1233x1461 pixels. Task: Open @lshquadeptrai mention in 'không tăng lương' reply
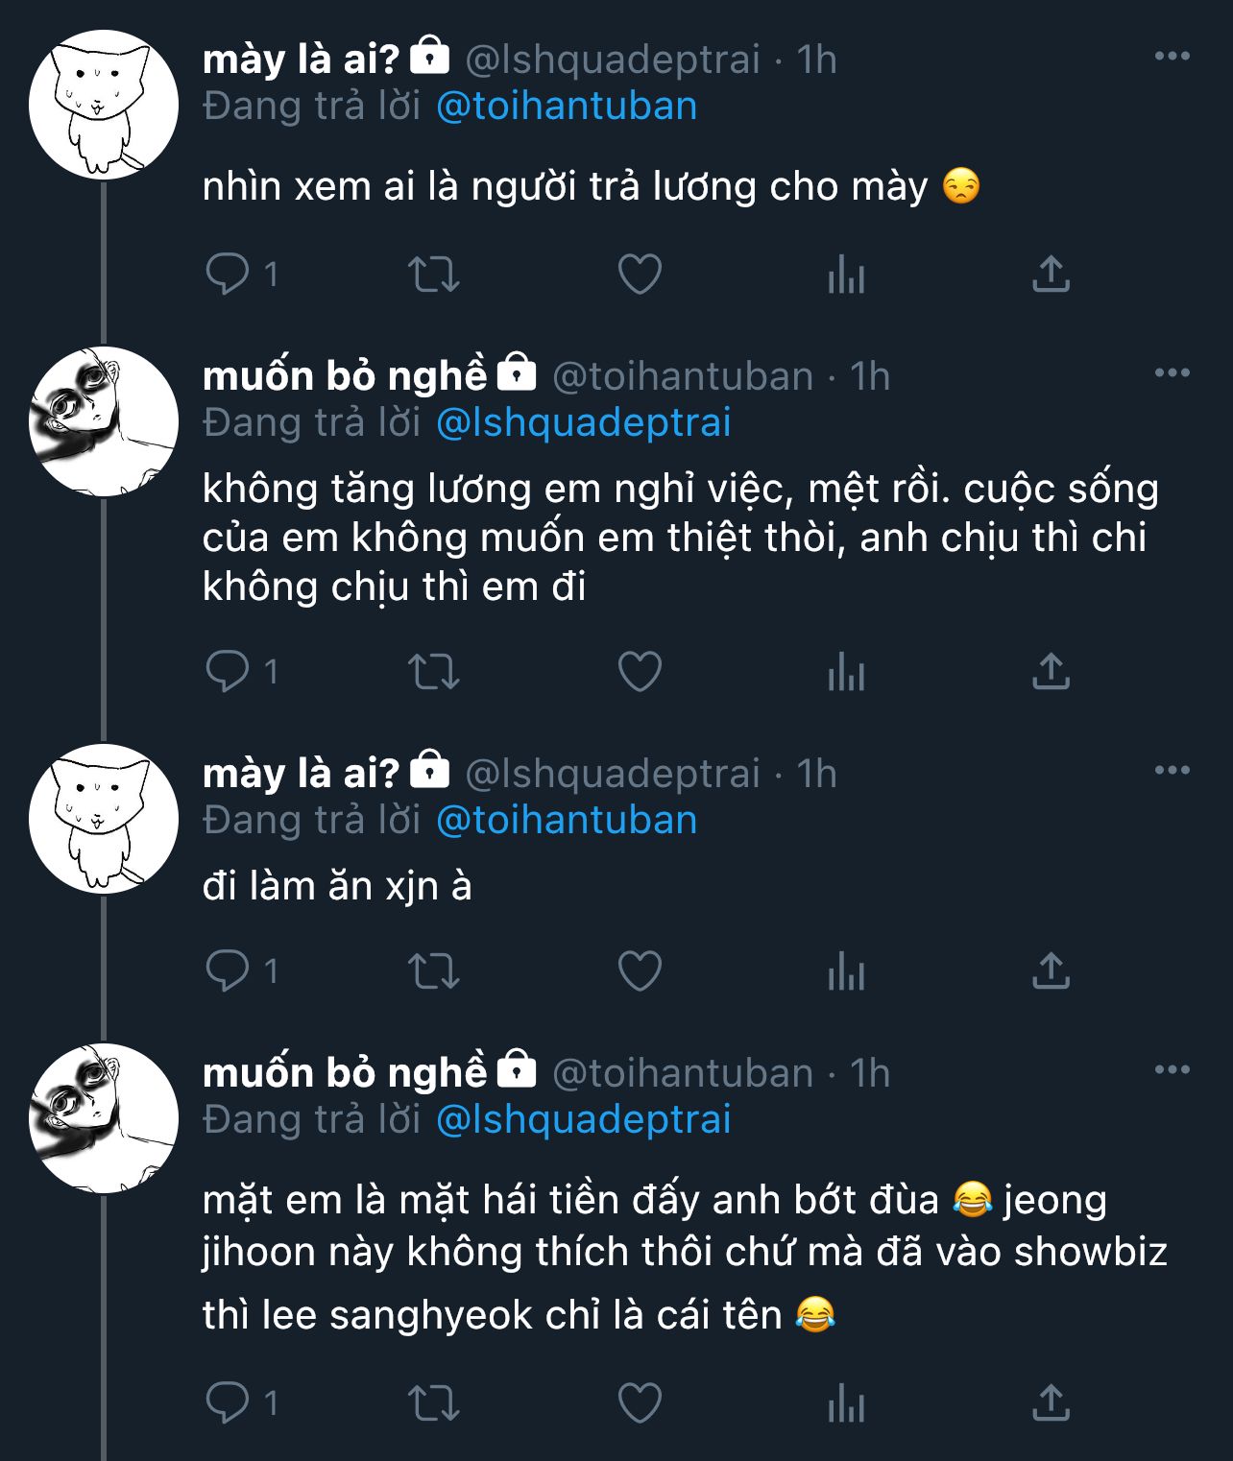(x=583, y=422)
